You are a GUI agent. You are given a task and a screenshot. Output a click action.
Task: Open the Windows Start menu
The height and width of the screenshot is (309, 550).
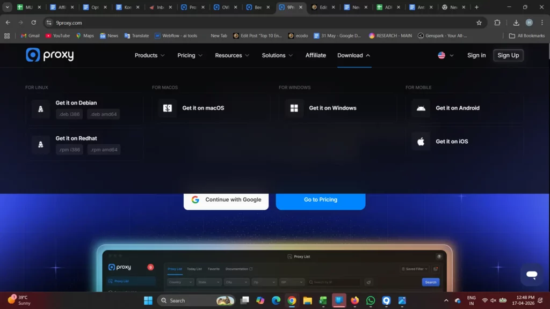coord(148,300)
